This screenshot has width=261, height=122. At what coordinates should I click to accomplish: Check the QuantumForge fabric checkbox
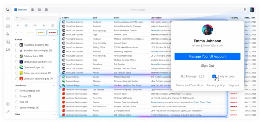(17, 67)
